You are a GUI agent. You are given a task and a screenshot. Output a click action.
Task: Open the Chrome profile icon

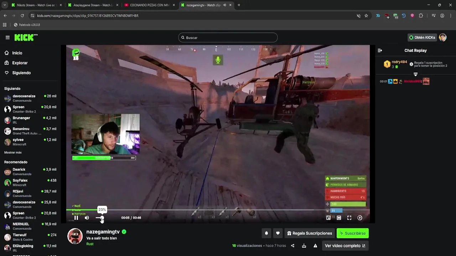click(442, 16)
